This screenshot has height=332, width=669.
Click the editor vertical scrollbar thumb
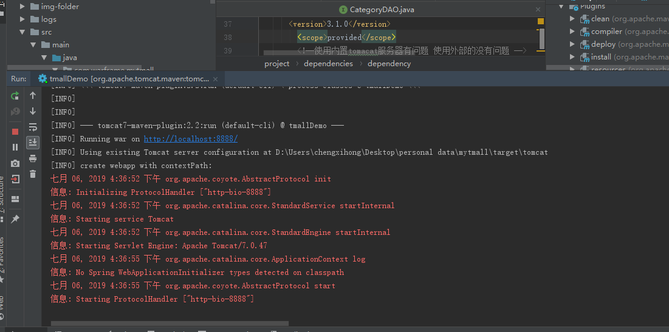point(542,39)
